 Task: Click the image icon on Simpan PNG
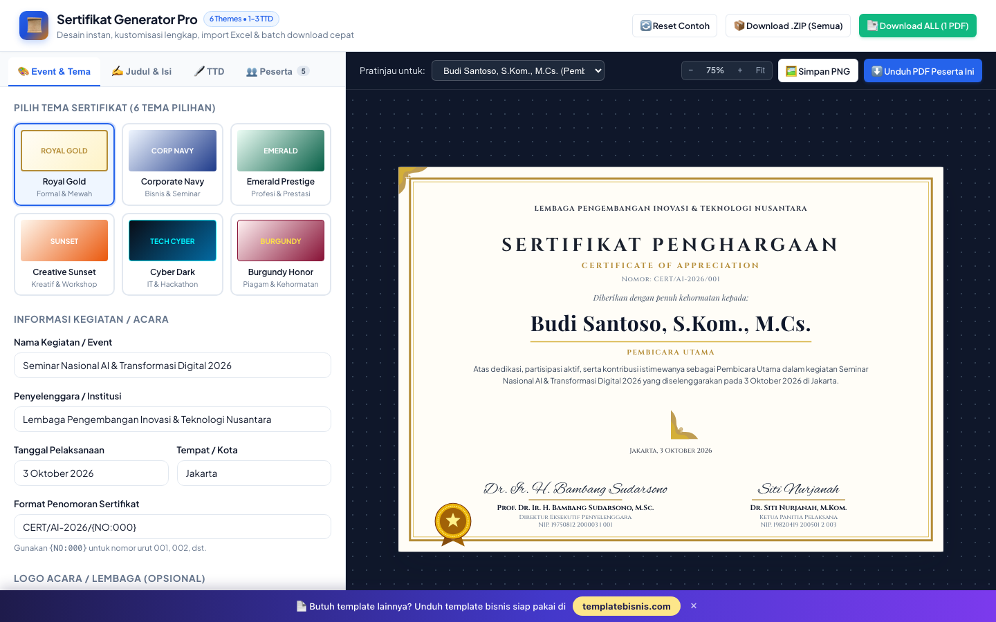[791, 71]
